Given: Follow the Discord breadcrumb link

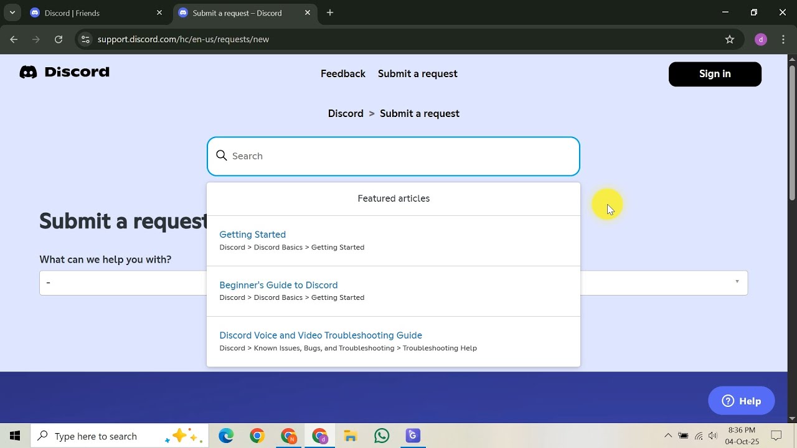Looking at the screenshot, I should [x=346, y=113].
